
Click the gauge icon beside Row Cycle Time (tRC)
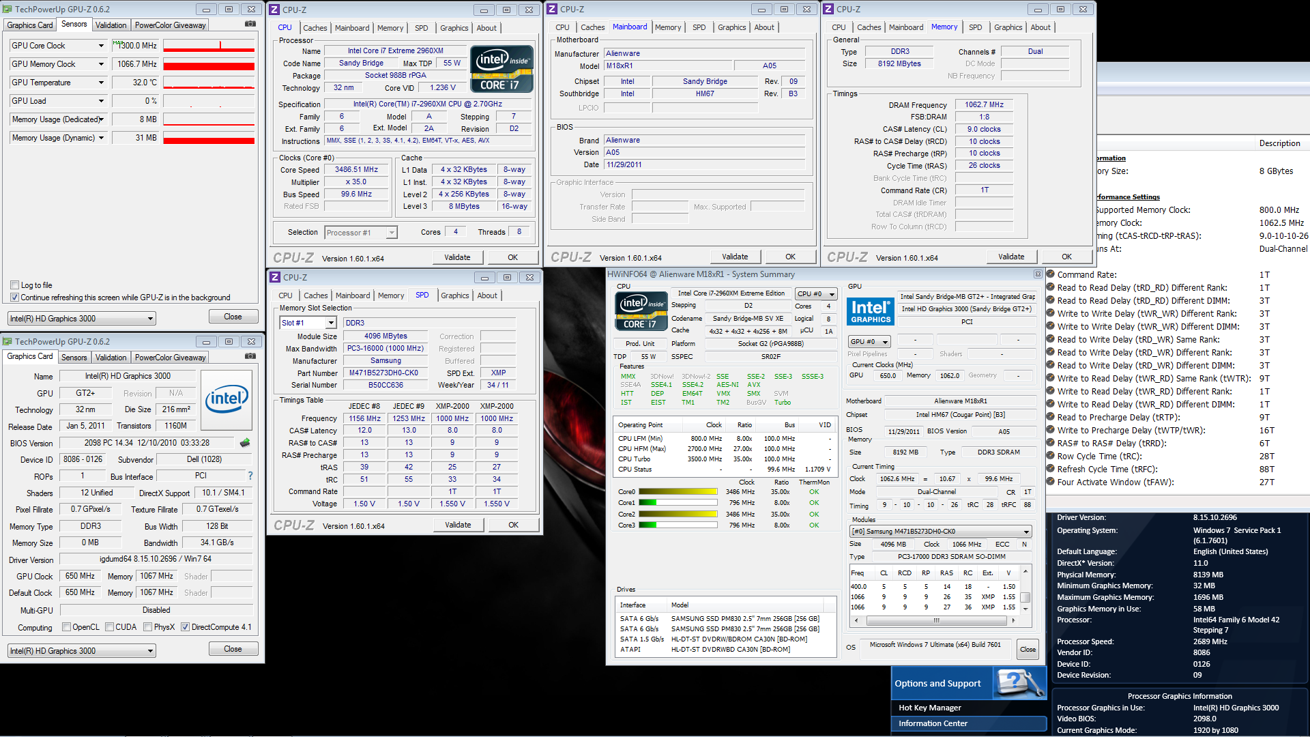(1051, 456)
